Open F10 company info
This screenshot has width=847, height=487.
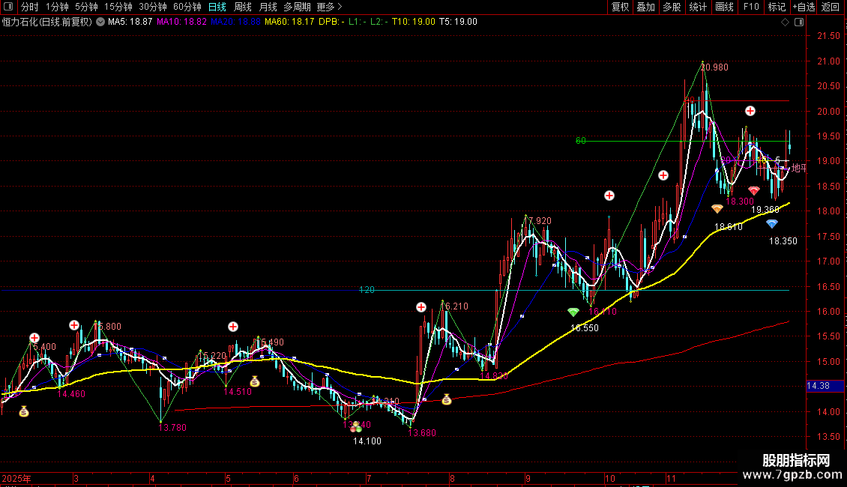click(x=751, y=7)
